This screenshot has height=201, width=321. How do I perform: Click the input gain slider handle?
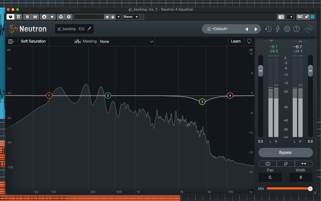click(261, 71)
